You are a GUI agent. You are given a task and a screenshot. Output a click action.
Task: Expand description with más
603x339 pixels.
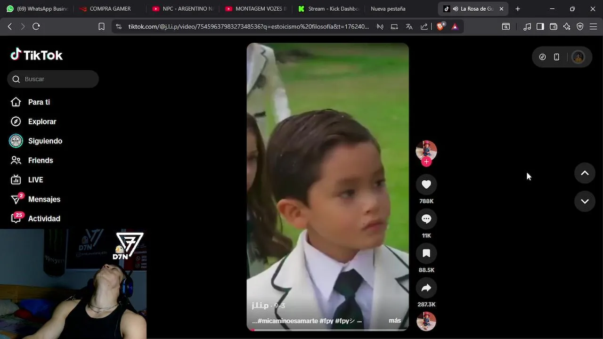pos(395,321)
